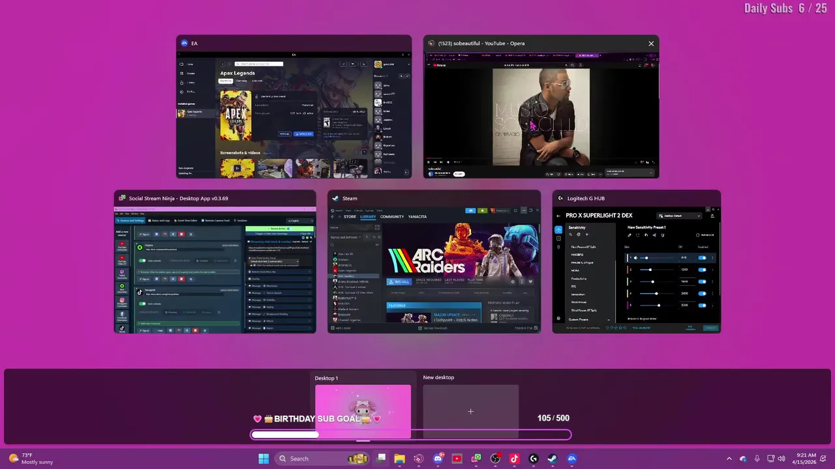
Task: Open the TikTok taskbar icon
Action: click(x=514, y=459)
